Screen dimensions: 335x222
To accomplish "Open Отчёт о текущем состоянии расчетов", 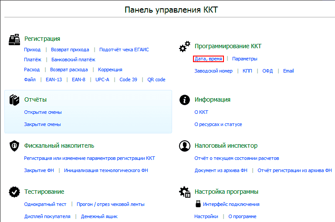I will 237,158.
